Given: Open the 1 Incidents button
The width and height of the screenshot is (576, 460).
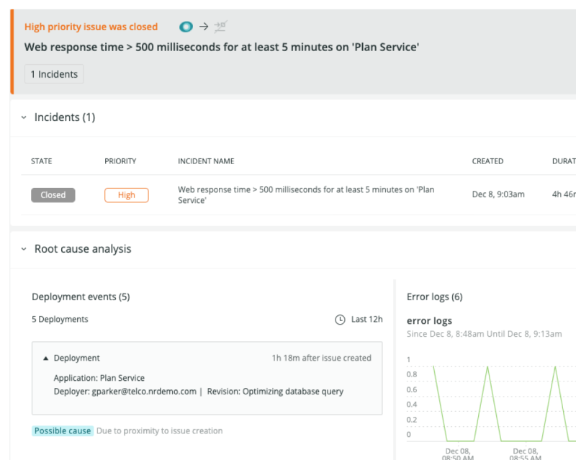Looking at the screenshot, I should click(x=54, y=74).
